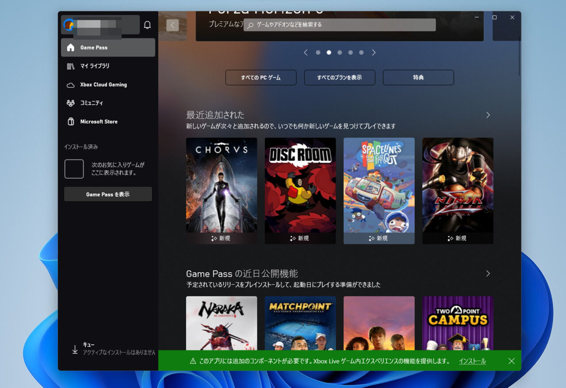Open the Disc Room game tile
Image resolution: width=566 pixels, height=388 pixels.
(300, 191)
